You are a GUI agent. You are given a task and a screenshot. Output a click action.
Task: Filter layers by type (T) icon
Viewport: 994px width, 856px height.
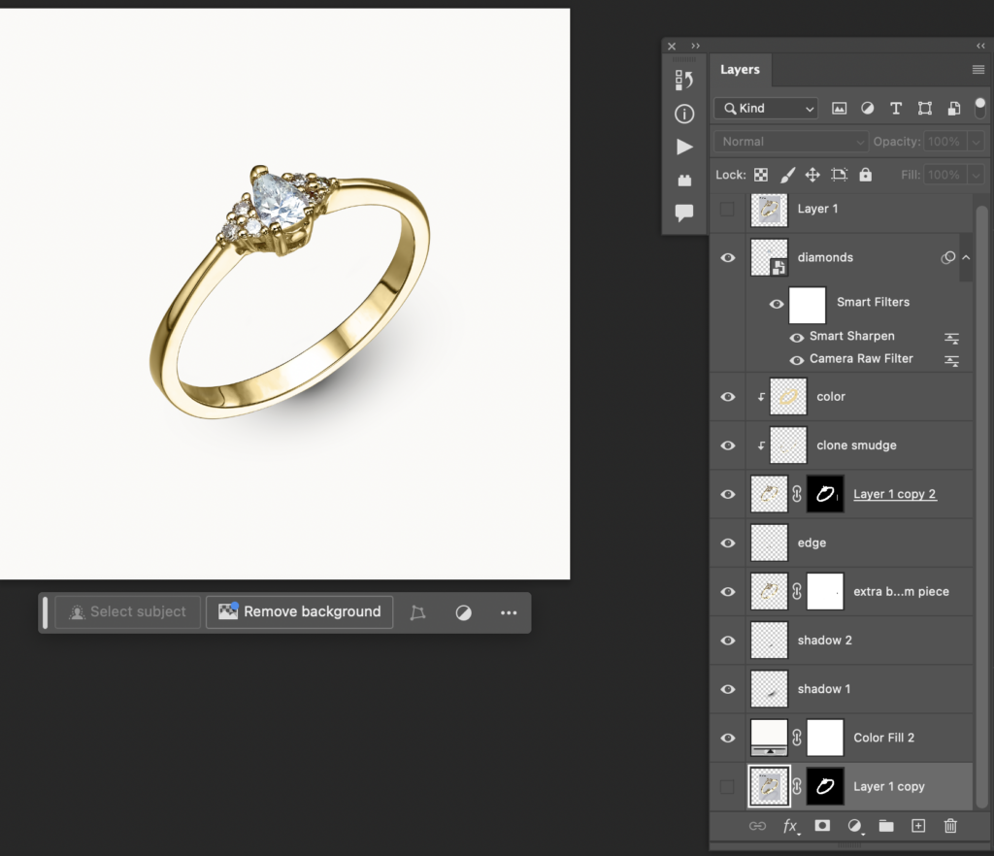896,109
